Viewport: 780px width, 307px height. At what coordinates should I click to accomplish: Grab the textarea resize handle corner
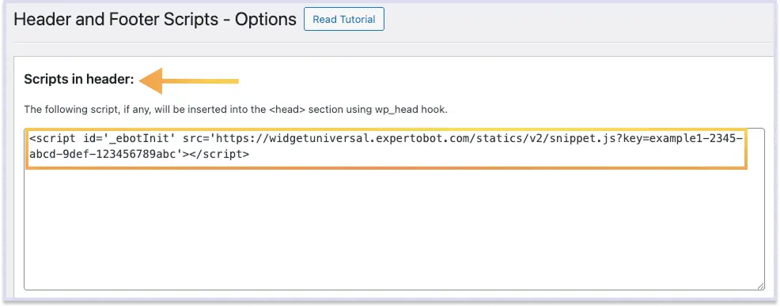[760, 286]
